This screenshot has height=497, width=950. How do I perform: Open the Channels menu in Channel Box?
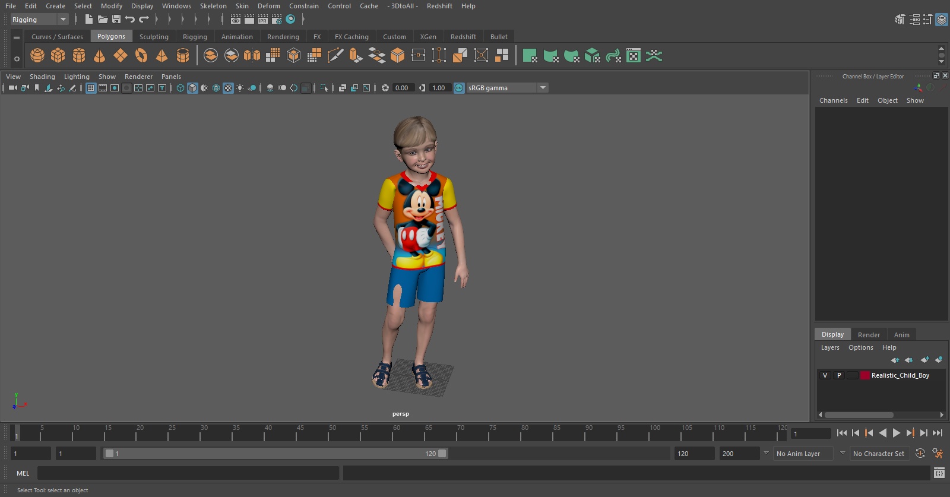tap(834, 100)
